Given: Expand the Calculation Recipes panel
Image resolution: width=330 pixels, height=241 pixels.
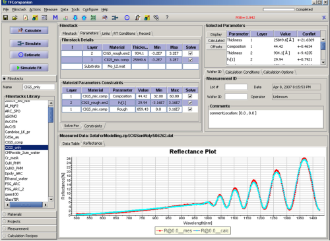Looking at the screenshot, I should 29,236.
